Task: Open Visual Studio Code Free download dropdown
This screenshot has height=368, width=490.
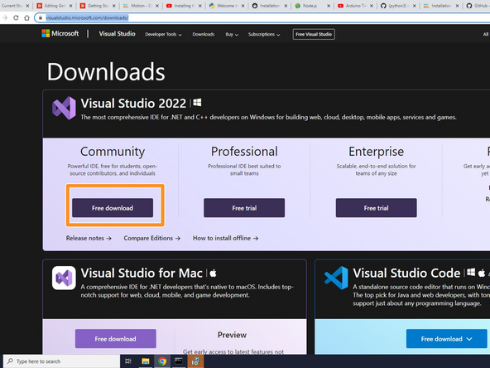Action: pos(447,339)
